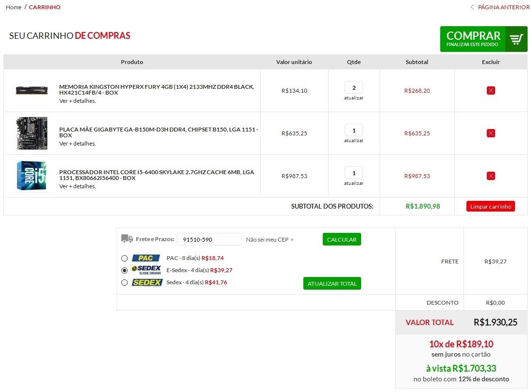Select PAC 8 days shipping option
531x392 pixels.
click(x=125, y=258)
